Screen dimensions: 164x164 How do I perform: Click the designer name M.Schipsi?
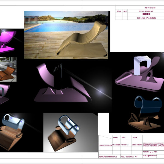click(x=116, y=145)
